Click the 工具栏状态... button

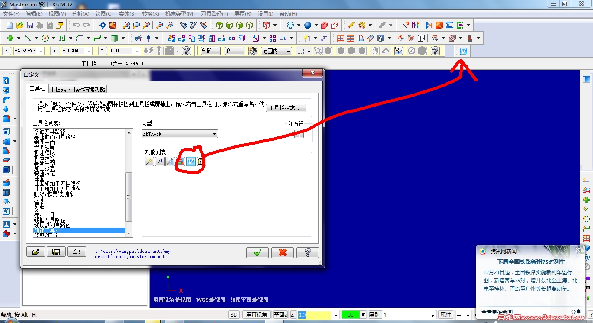286,108
